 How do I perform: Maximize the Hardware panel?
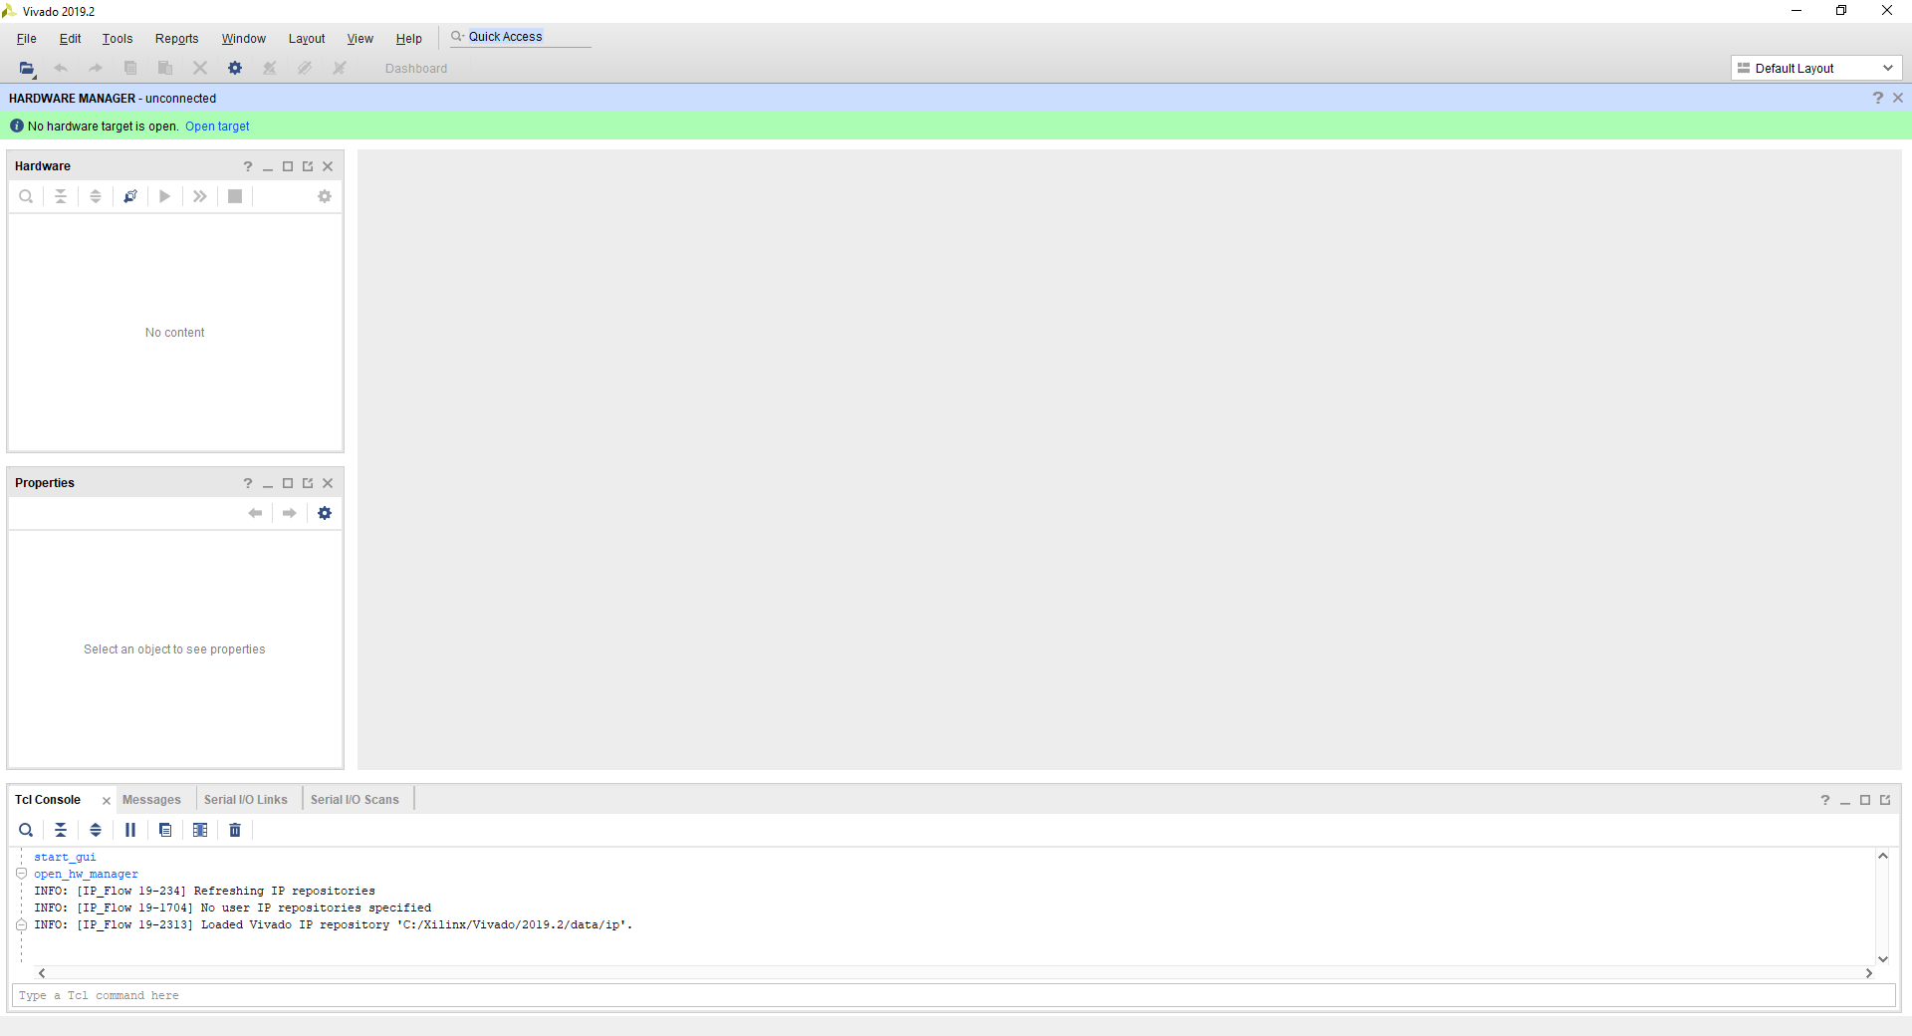[x=288, y=166]
